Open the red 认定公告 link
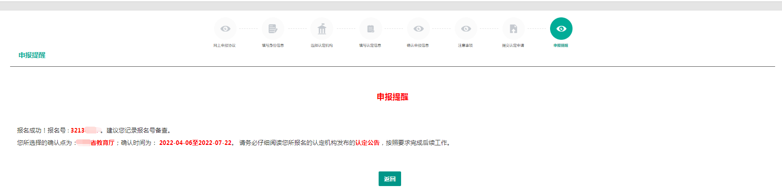 pyautogui.click(x=367, y=143)
